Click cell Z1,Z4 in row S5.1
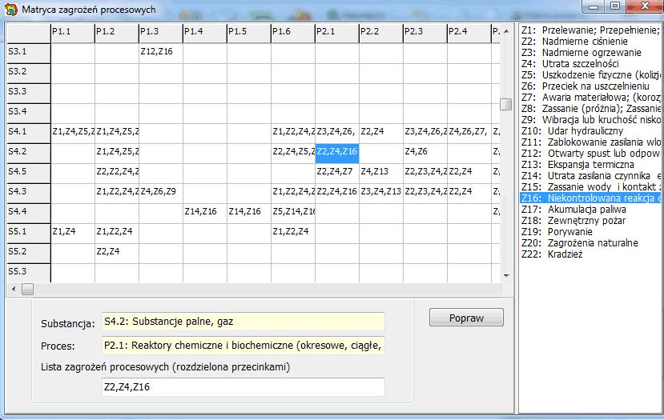Image resolution: width=664 pixels, height=420 pixels. pyautogui.click(x=73, y=234)
